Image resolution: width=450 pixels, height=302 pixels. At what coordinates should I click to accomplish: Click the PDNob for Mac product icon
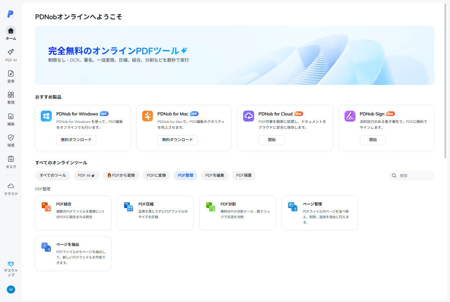coord(148,116)
